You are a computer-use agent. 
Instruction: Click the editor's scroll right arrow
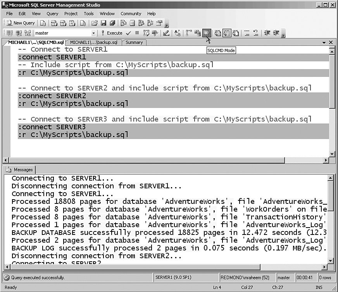(x=326, y=160)
